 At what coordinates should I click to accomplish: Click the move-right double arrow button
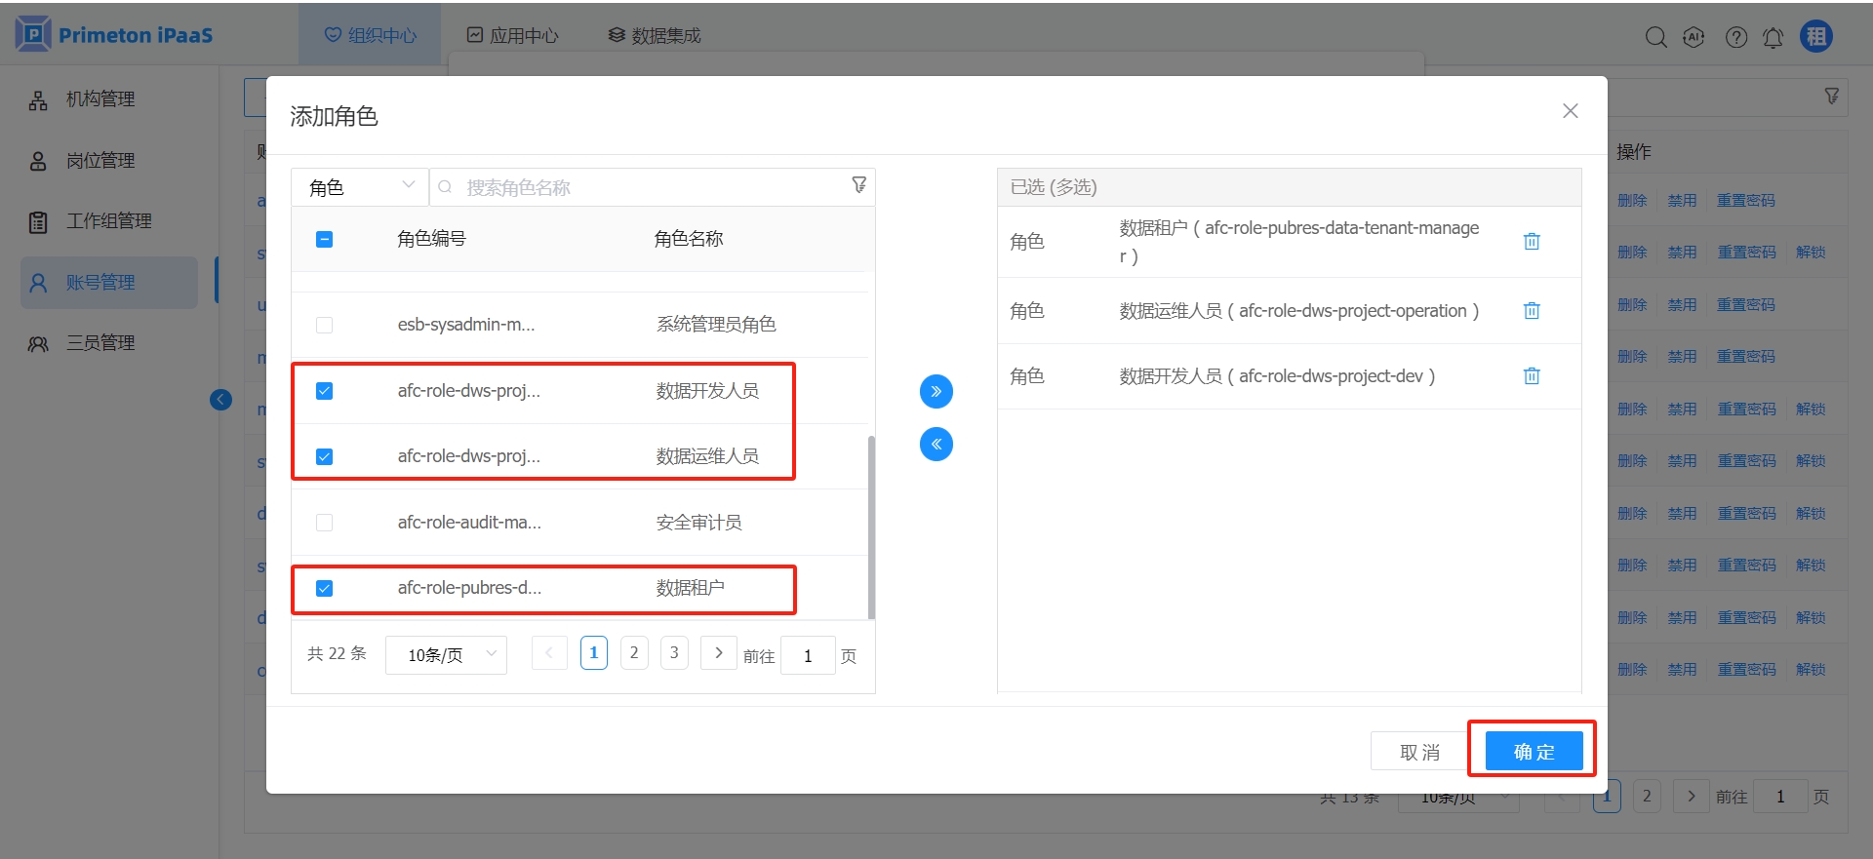click(936, 392)
